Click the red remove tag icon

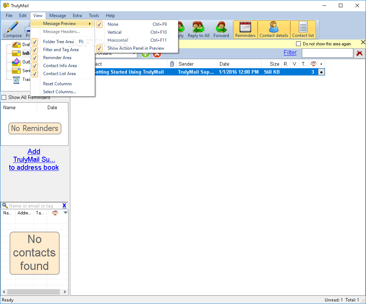pos(157,54)
